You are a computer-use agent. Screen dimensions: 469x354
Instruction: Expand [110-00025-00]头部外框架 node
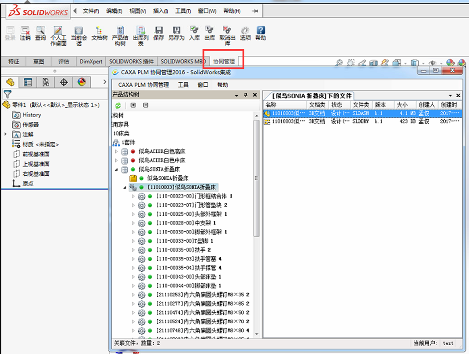pyautogui.click(x=133, y=214)
